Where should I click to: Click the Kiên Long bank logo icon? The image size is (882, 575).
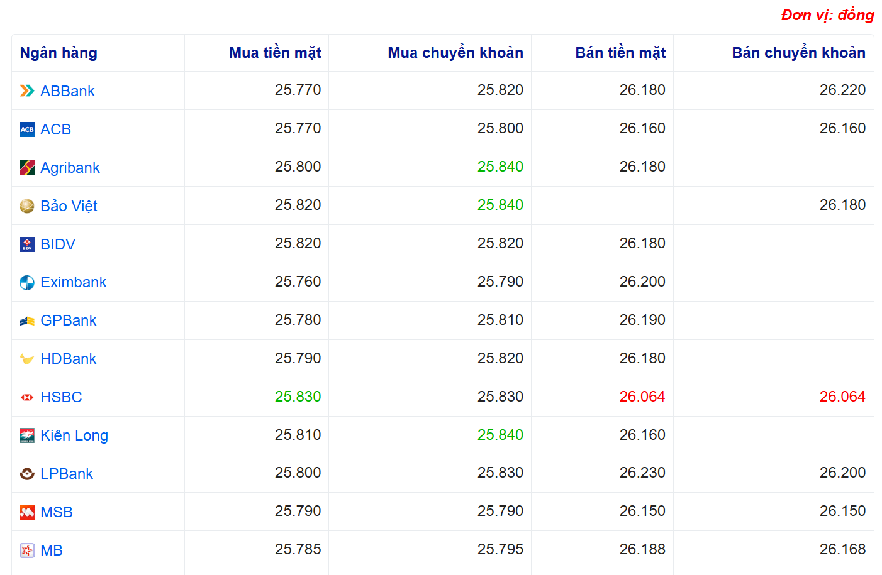[x=27, y=435]
